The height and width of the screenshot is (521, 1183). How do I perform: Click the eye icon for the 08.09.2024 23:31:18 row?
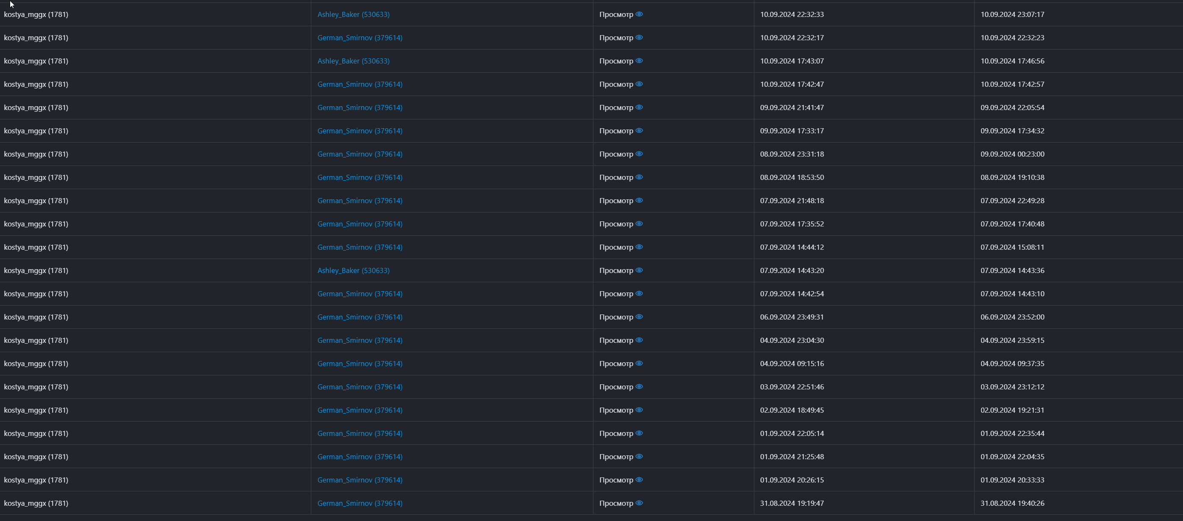(x=639, y=154)
